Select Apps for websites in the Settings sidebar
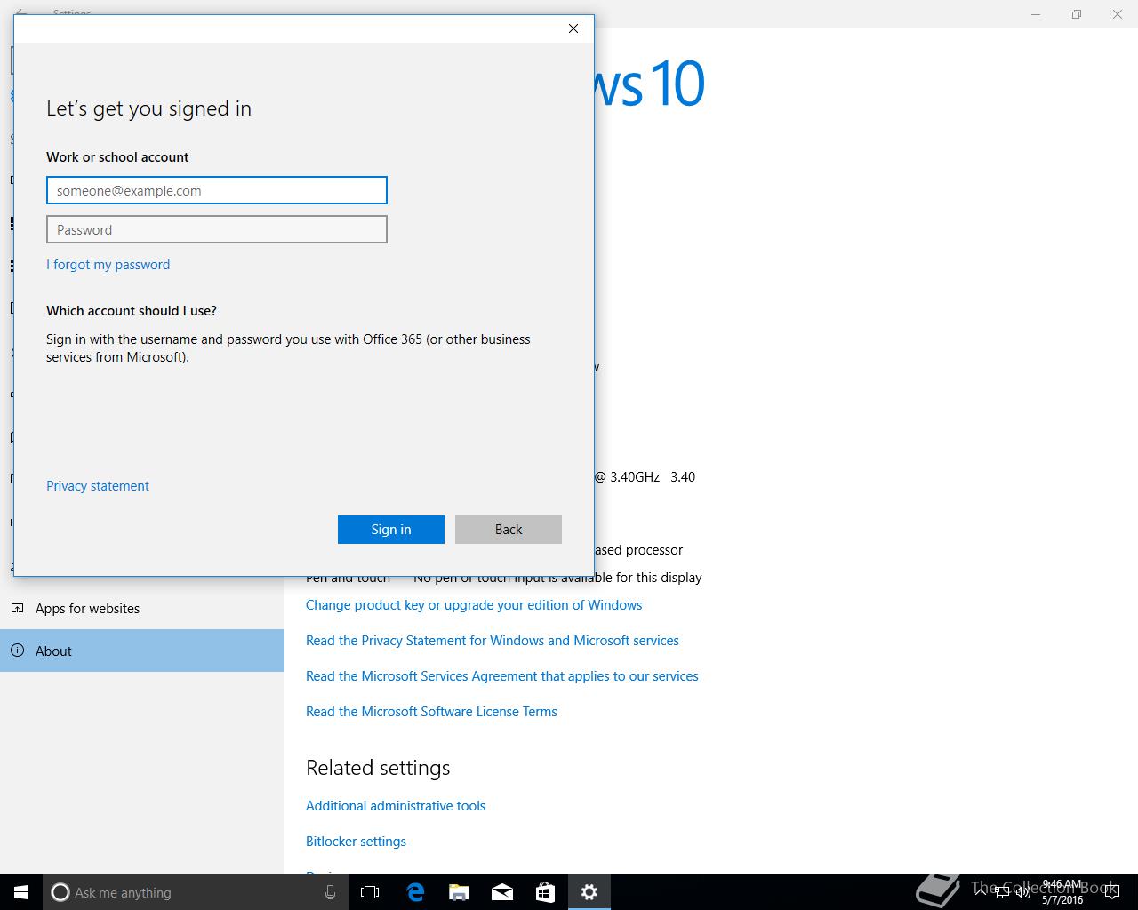This screenshot has height=910, width=1138. [142, 609]
